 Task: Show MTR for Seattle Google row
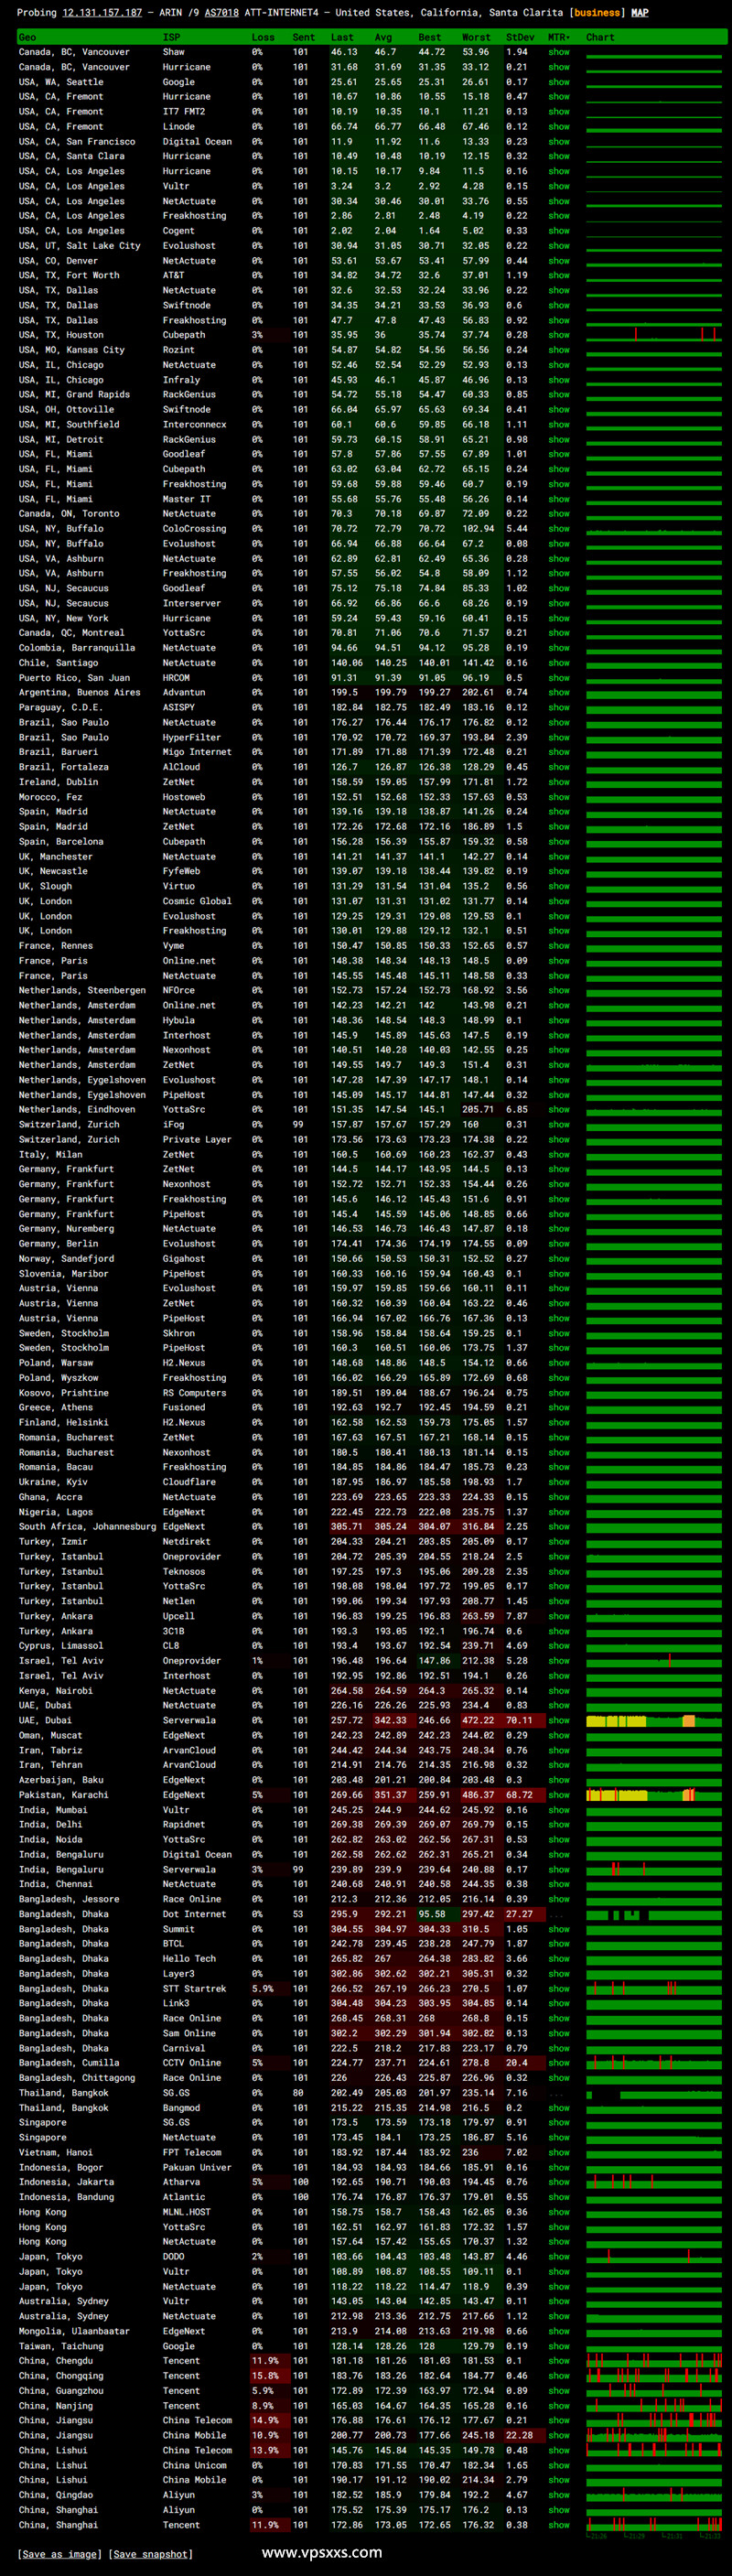[x=558, y=82]
